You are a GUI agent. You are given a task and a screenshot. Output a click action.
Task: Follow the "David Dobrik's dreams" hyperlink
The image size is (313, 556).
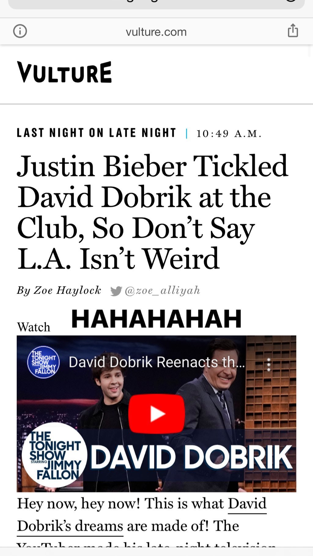142,514
